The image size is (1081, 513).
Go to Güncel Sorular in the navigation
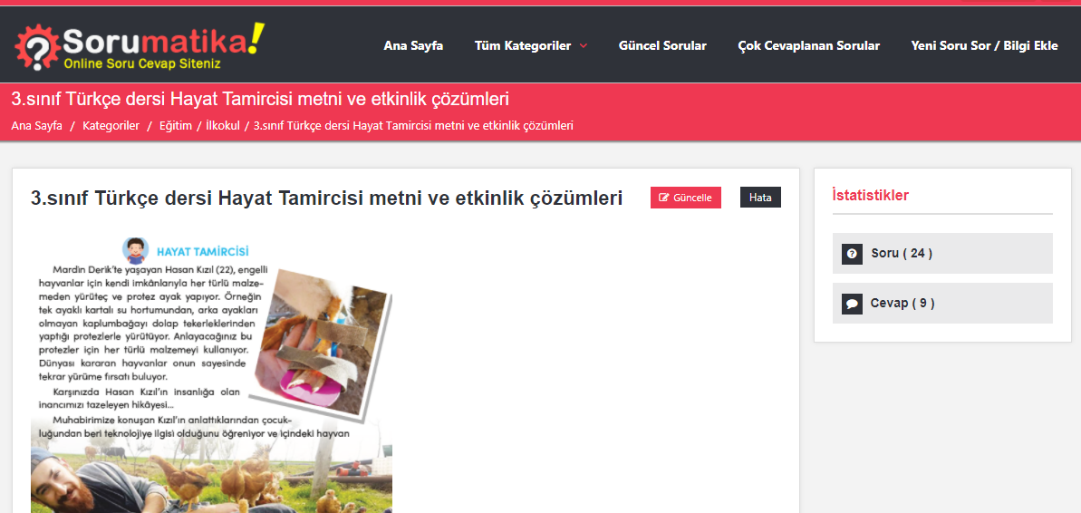(x=662, y=45)
